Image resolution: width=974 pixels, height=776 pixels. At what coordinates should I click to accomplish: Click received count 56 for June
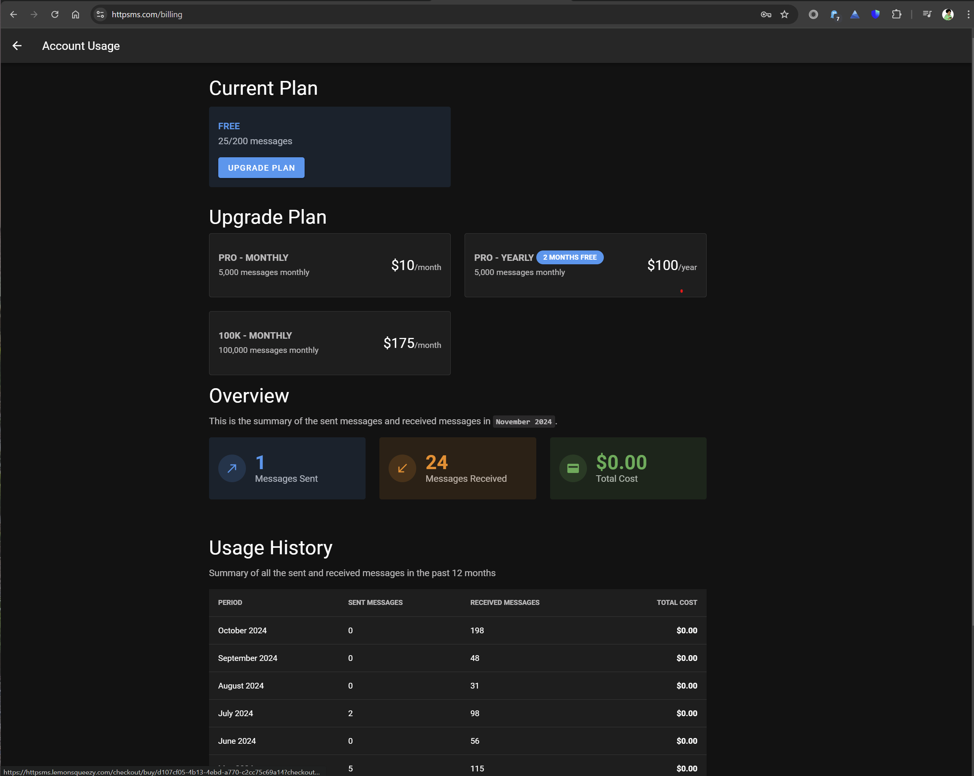tap(475, 741)
